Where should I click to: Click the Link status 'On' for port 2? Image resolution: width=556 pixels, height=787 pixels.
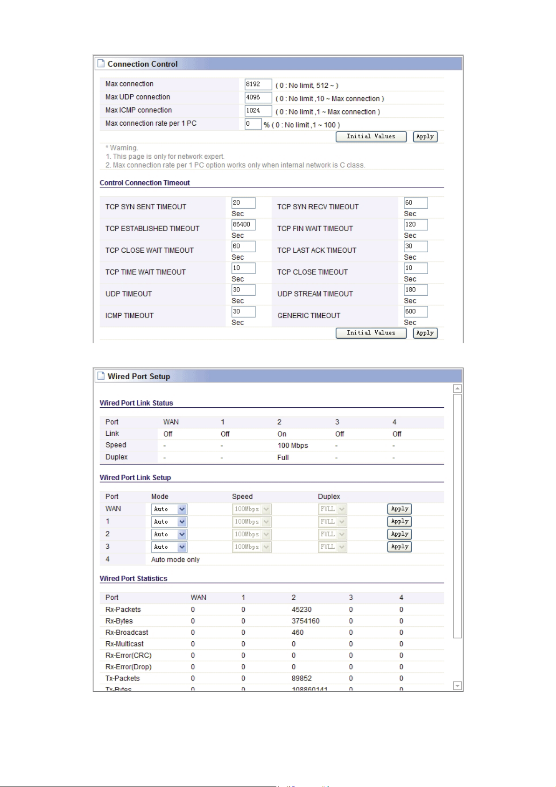click(x=282, y=434)
